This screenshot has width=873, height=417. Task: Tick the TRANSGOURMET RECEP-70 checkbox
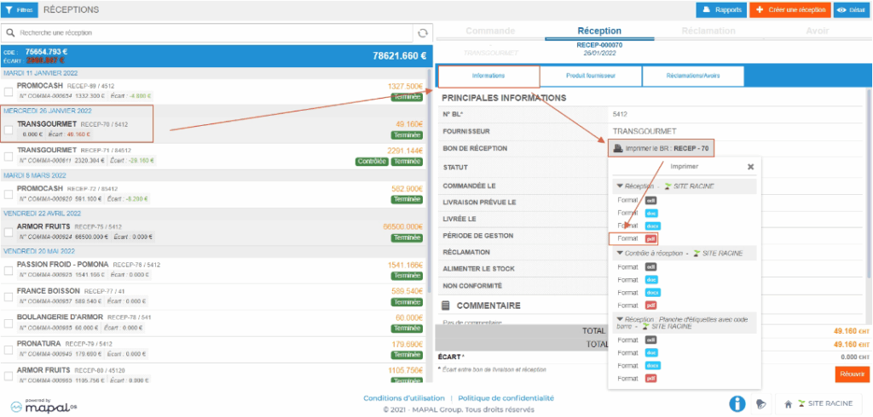pyautogui.click(x=9, y=129)
